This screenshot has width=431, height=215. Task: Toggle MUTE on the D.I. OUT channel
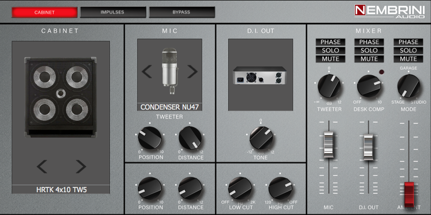(369, 59)
